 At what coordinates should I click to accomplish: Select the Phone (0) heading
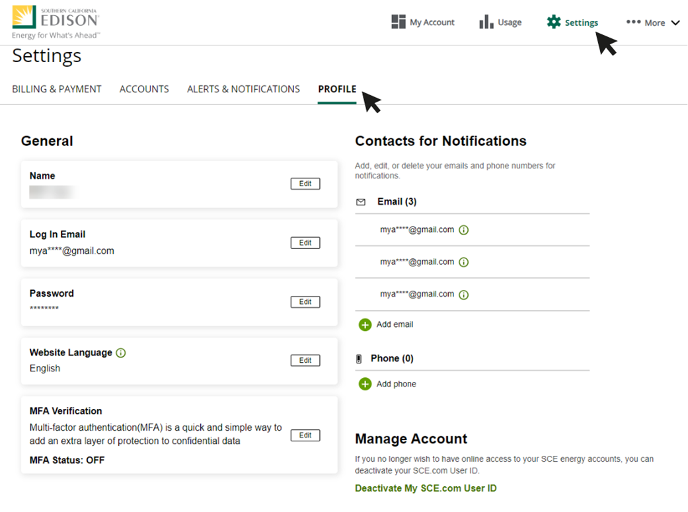[x=392, y=359]
